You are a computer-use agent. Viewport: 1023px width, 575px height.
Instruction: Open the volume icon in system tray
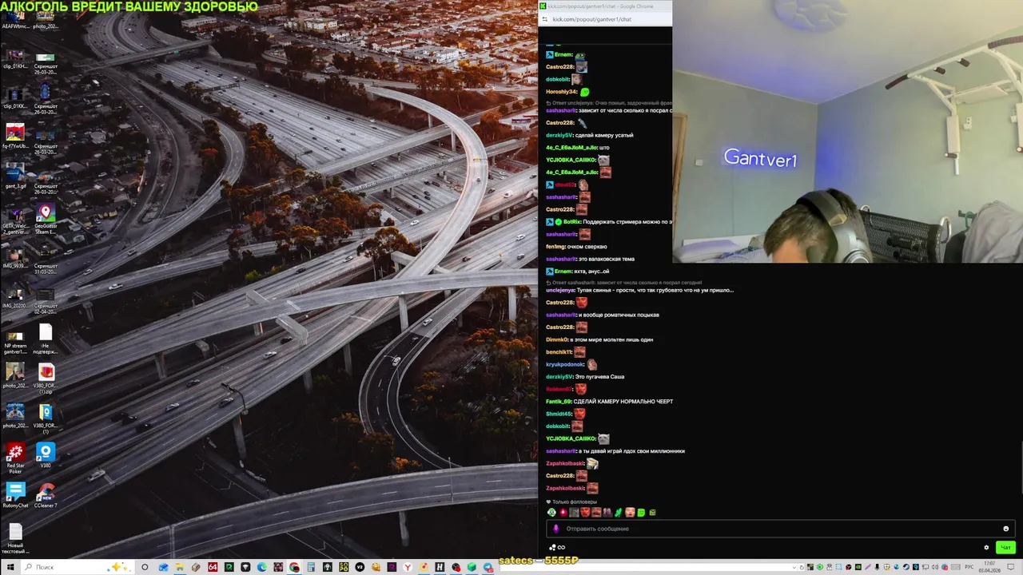(x=935, y=567)
